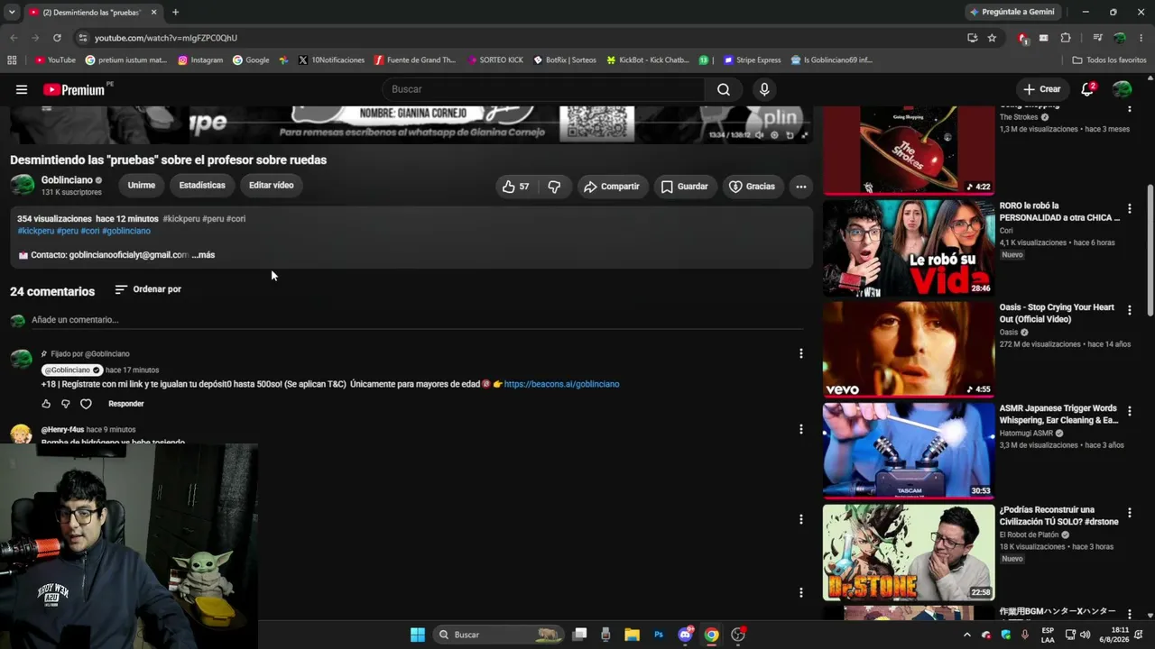Toggle the video player display mode icon
This screenshot has height=649, width=1155.
790,135
